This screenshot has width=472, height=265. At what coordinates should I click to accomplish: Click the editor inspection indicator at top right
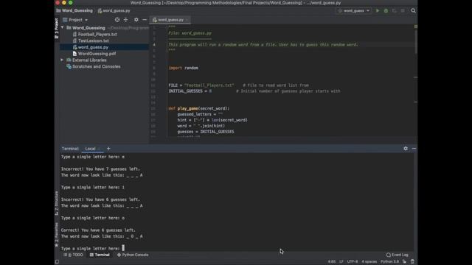click(416, 26)
